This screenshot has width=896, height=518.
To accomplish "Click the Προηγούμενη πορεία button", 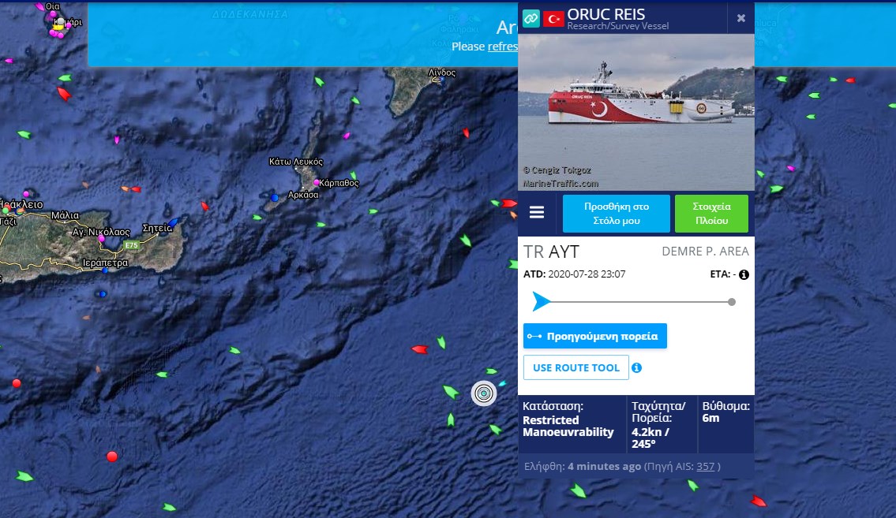I will (595, 336).
